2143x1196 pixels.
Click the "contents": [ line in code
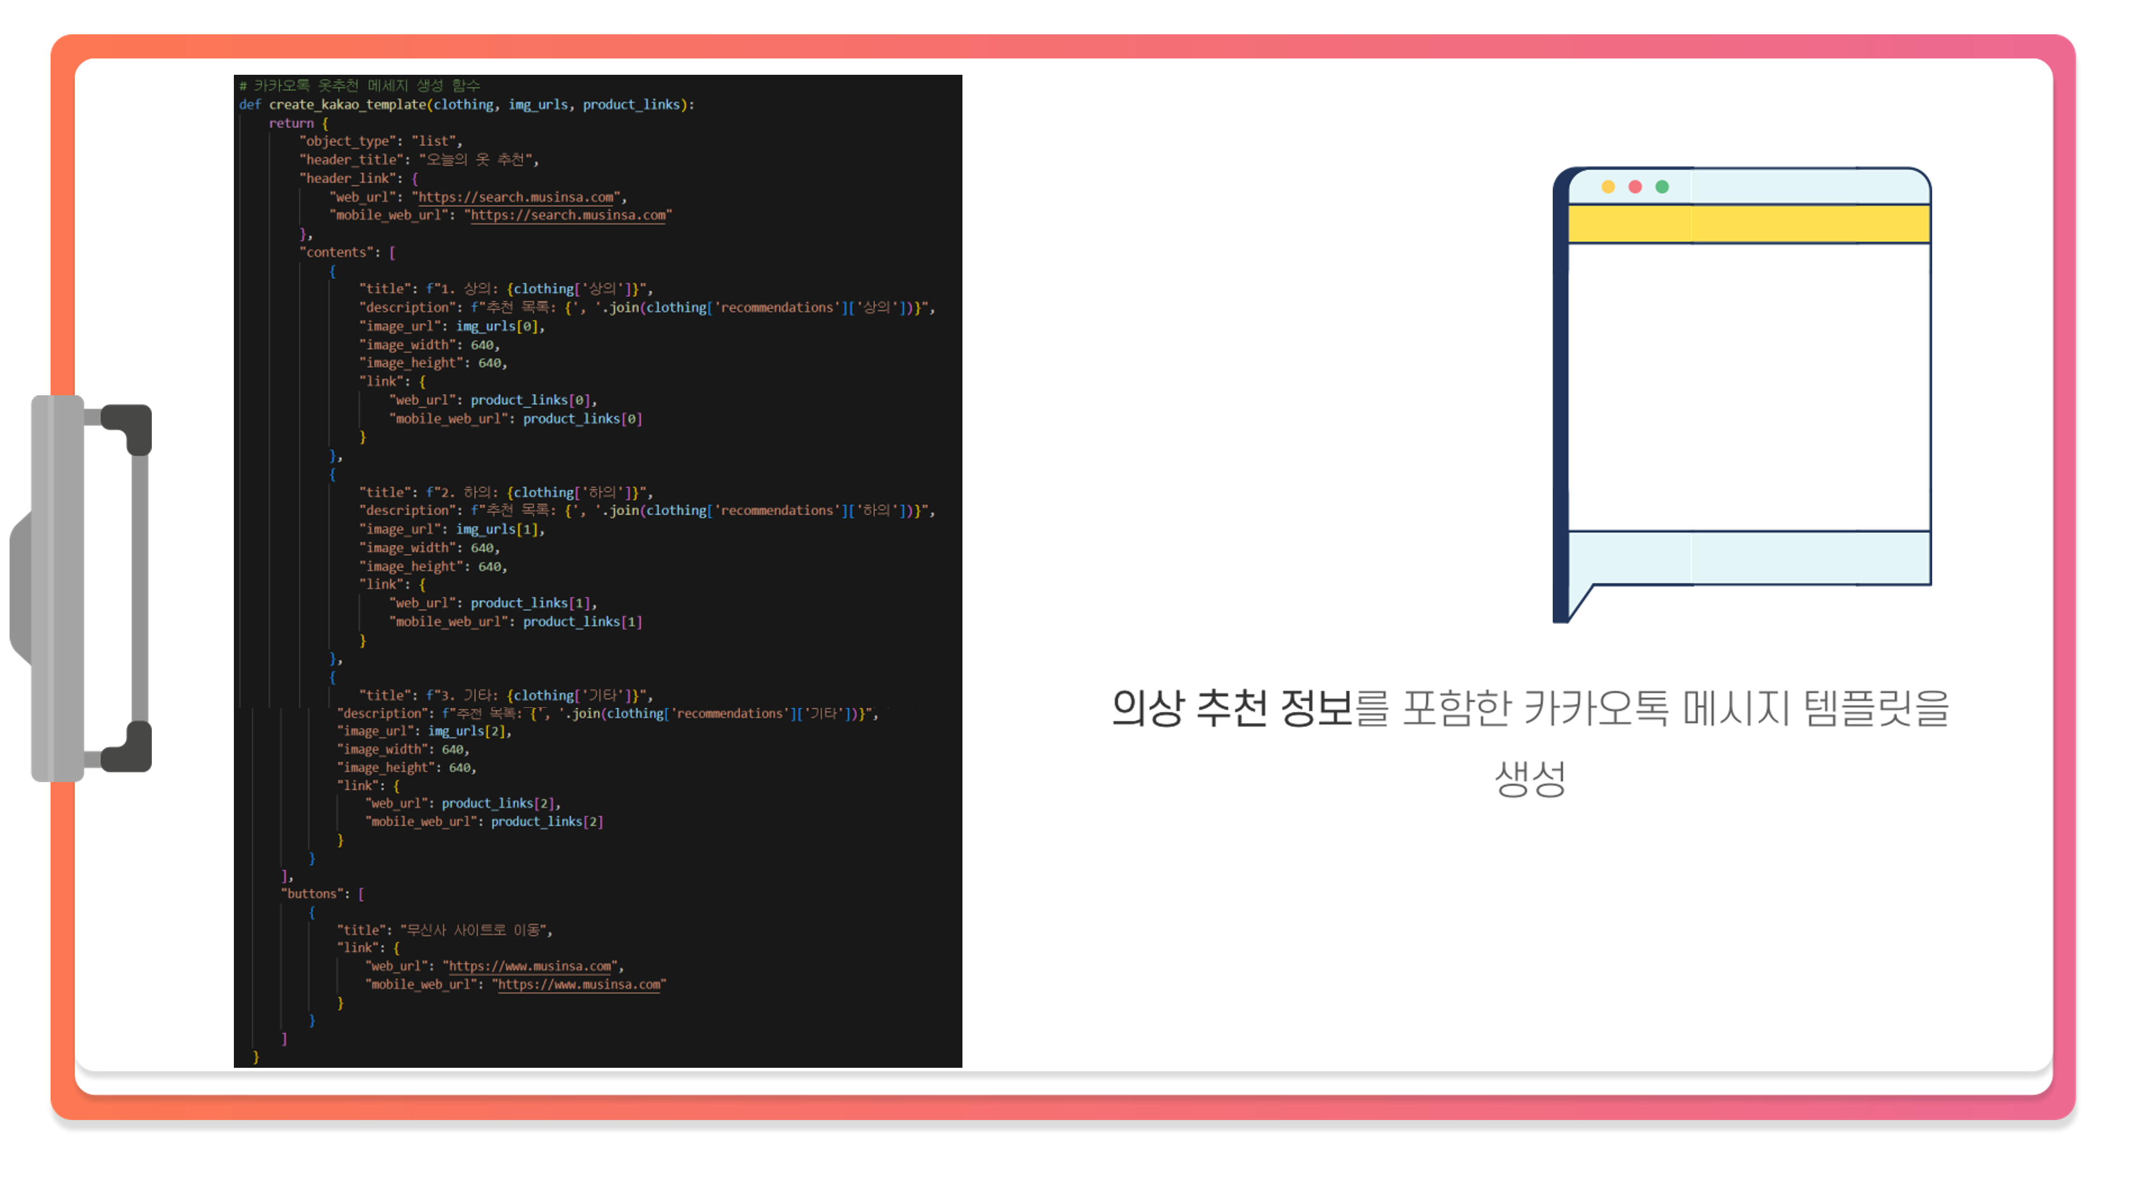pos(347,252)
